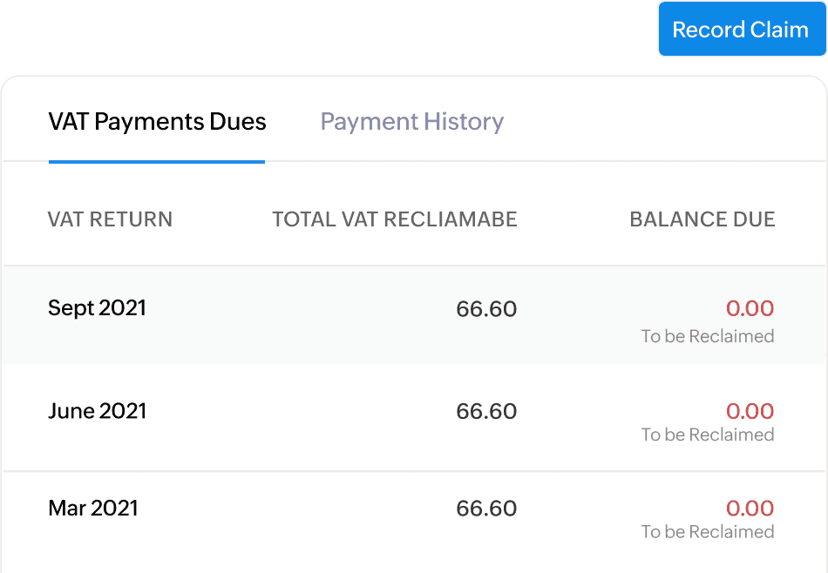
Task: Click the 66.60 amount for Sept 2021
Action: pyautogui.click(x=486, y=309)
